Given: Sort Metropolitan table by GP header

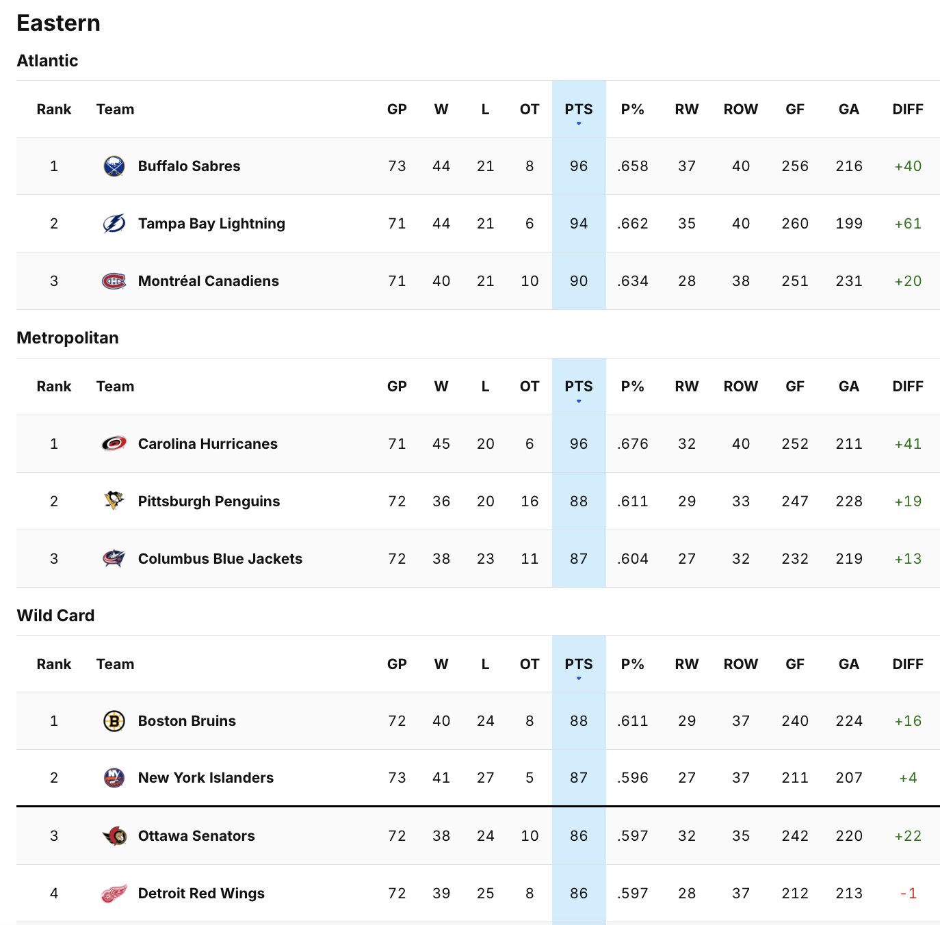Looking at the screenshot, I should (397, 387).
